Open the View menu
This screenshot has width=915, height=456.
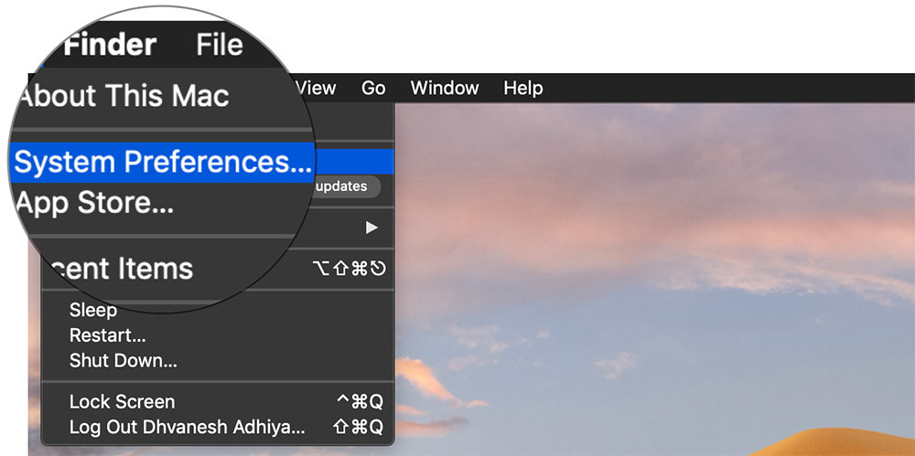click(316, 89)
